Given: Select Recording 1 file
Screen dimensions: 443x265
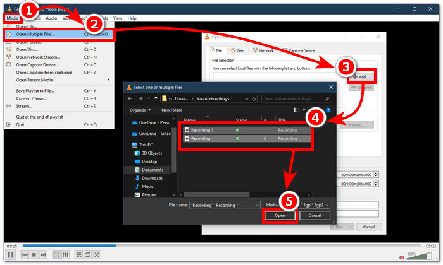Looking at the screenshot, I should pos(247,130).
